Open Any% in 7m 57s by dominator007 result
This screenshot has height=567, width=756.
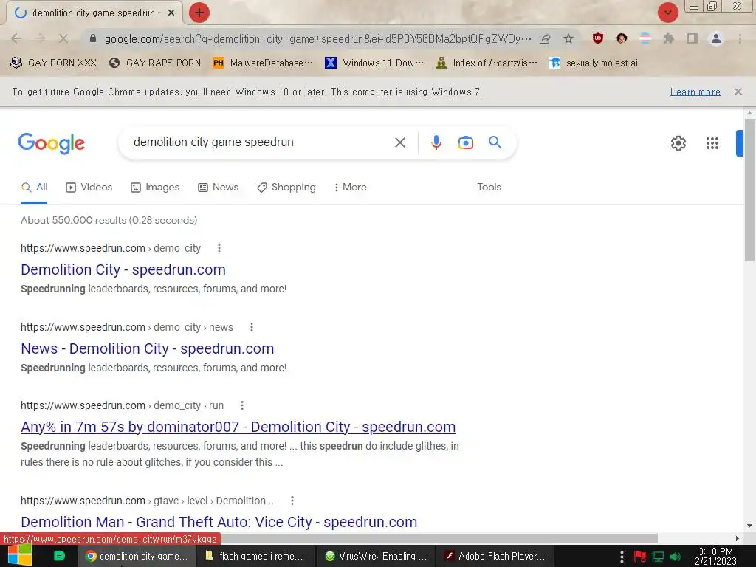[238, 427]
